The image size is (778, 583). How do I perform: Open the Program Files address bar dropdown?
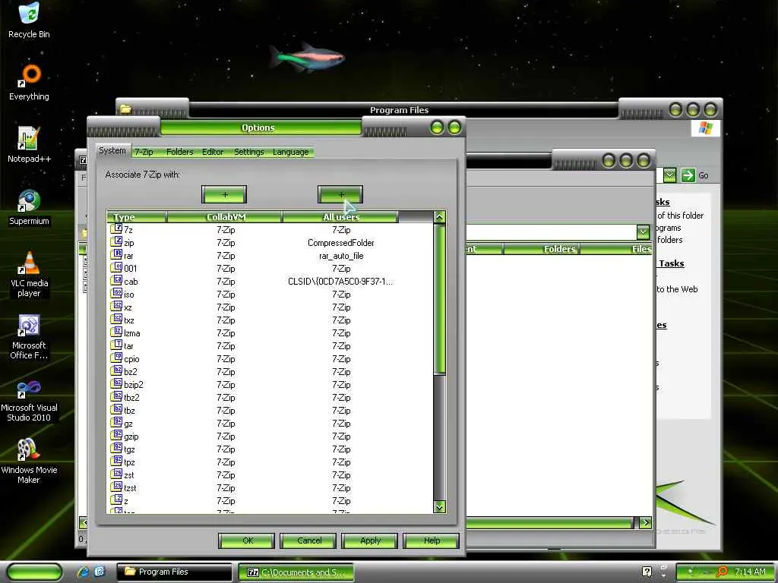coord(669,175)
